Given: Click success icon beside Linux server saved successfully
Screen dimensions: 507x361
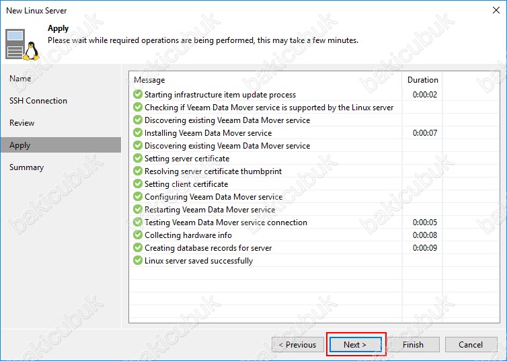Looking at the screenshot, I should click(x=138, y=260).
